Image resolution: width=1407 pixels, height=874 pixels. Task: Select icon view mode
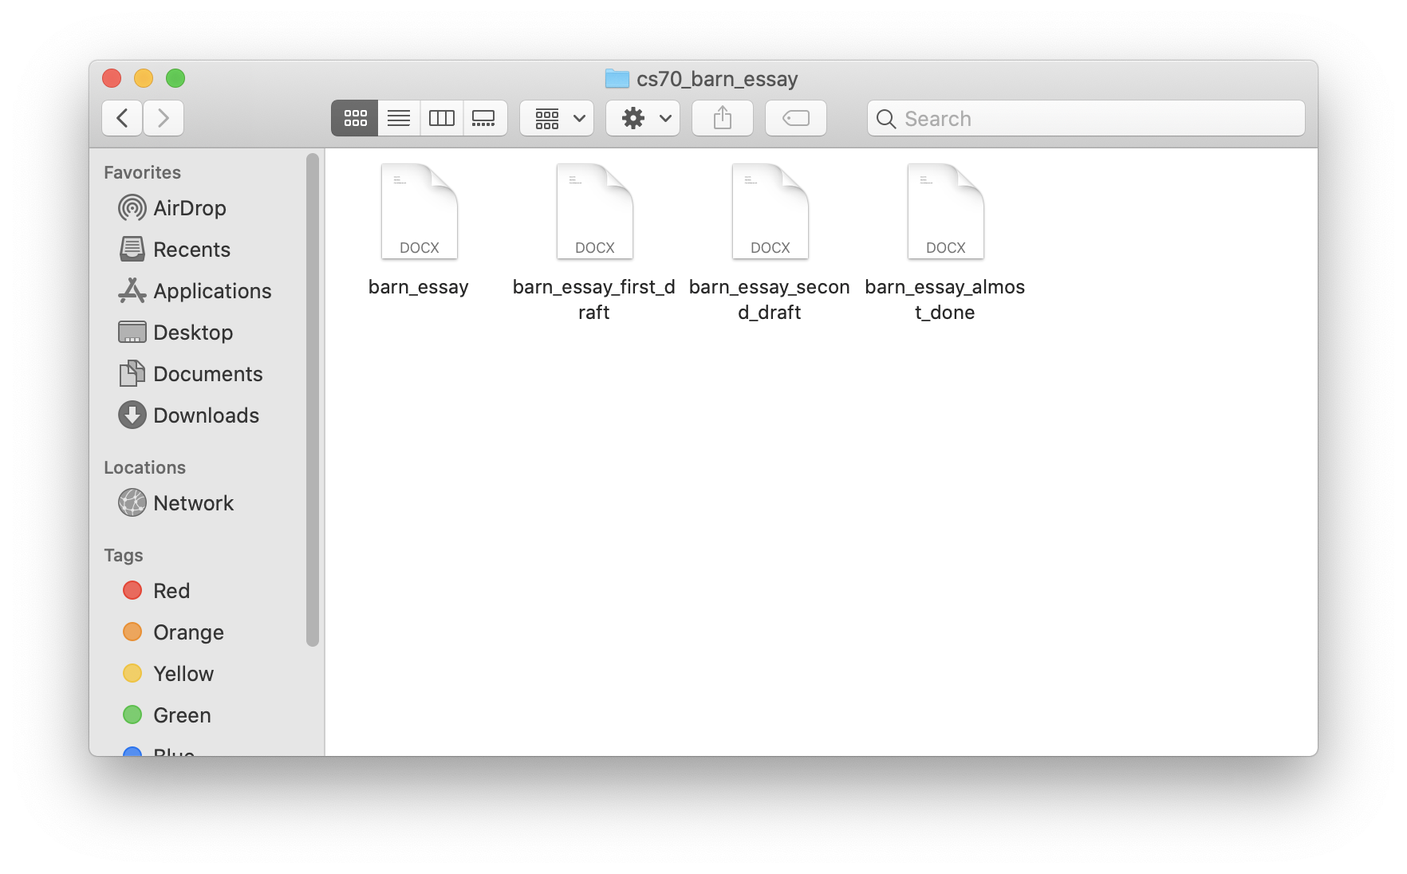pos(354,118)
